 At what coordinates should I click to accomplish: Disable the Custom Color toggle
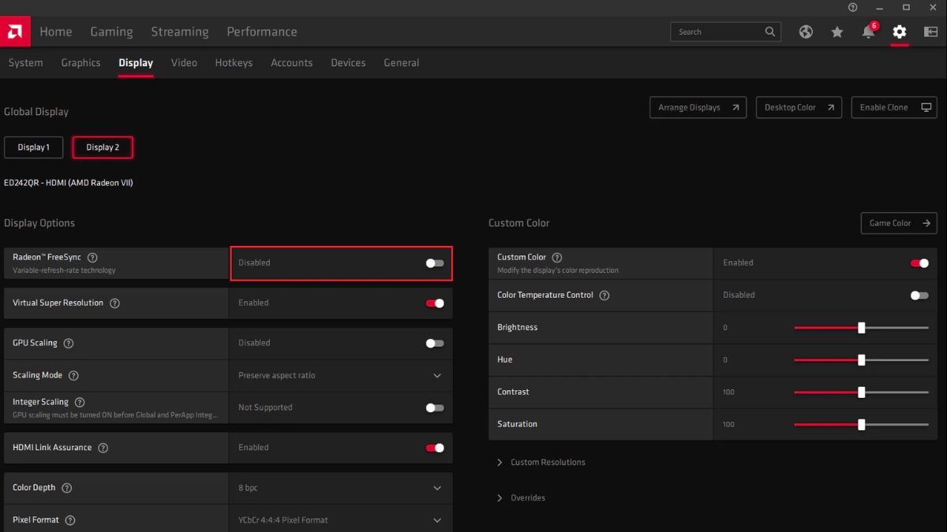point(919,263)
